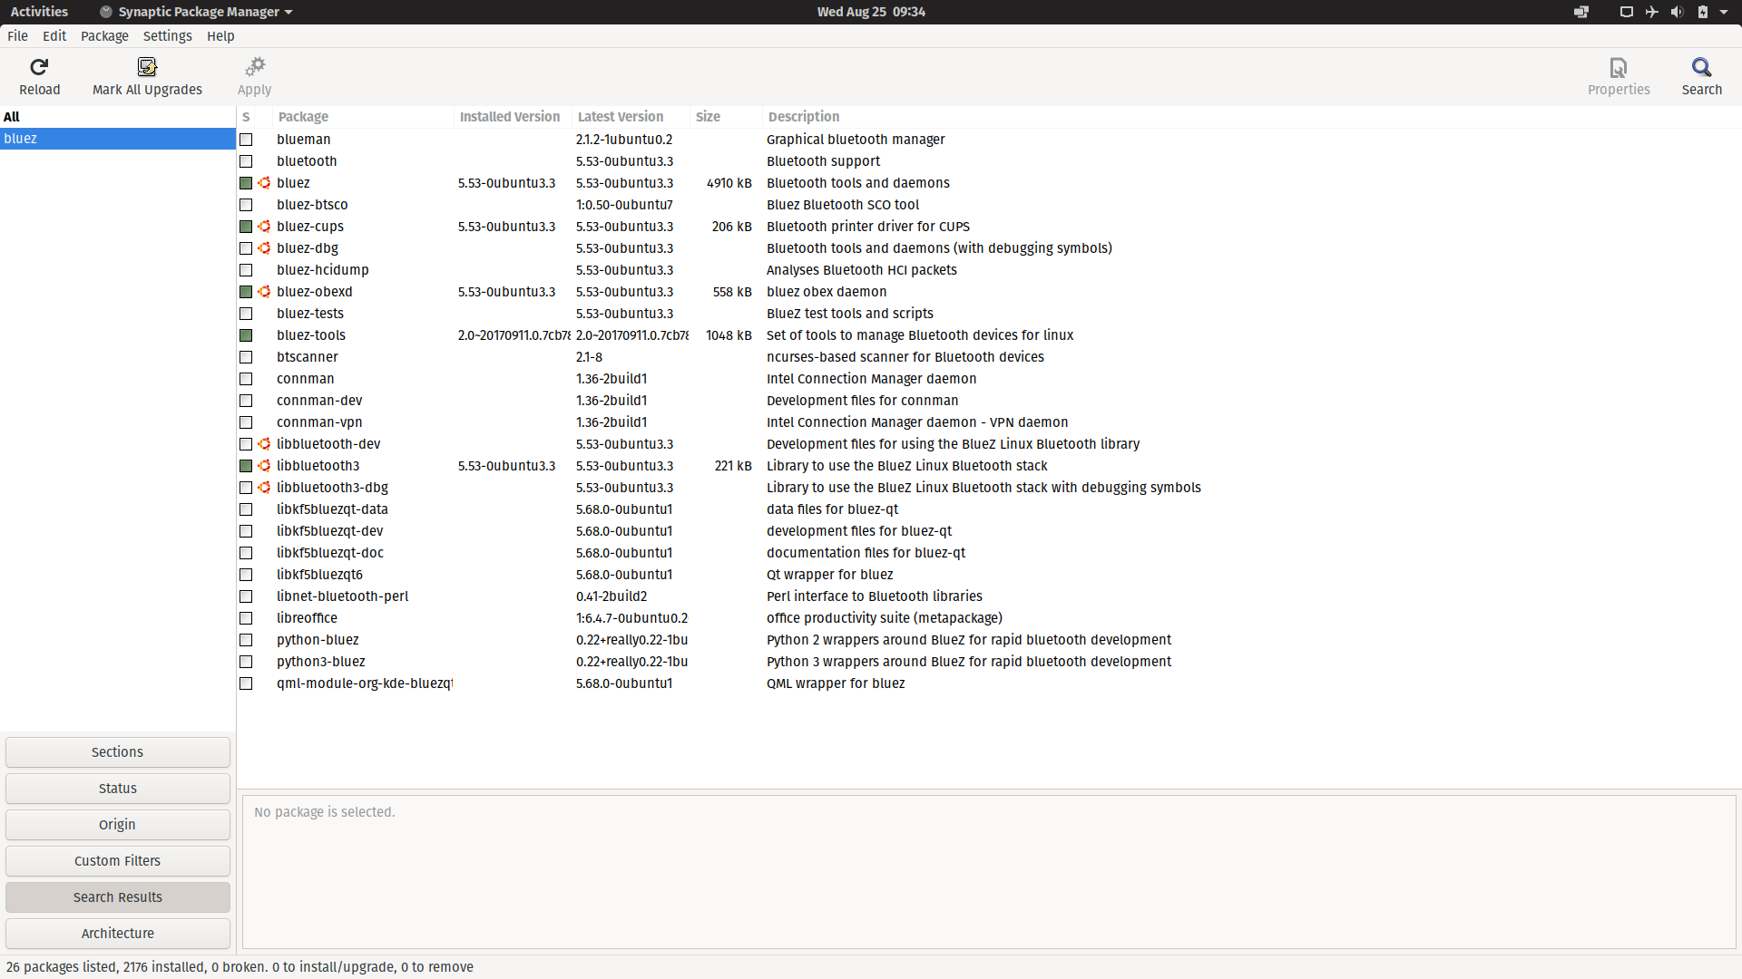Viewport: 1742px width, 979px height.
Task: Select the bluez search entry in sidebar
Action: 118,139
